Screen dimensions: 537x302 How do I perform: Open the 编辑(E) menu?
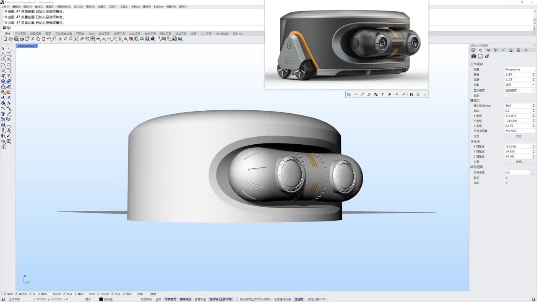pyautogui.click(x=17, y=7)
